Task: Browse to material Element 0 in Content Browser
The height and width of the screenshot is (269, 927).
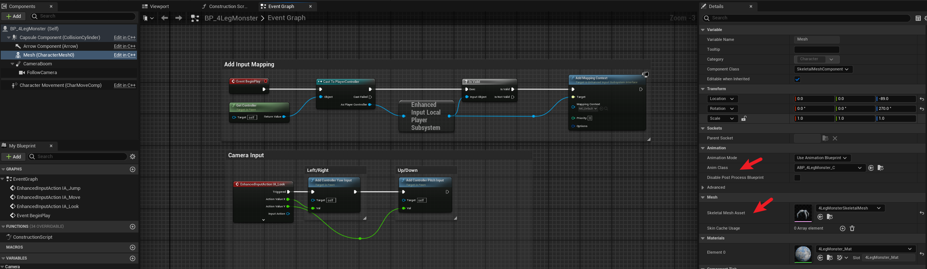Action: (830, 258)
